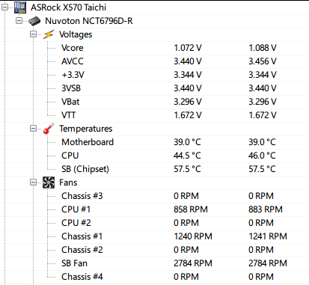
Task: Click the Vcore value 1.072 V
Action: [188, 48]
